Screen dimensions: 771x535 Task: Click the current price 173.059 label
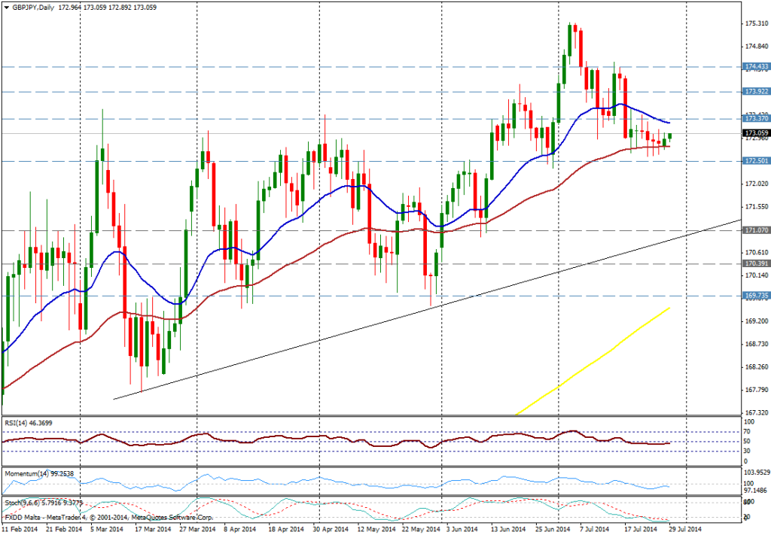coord(755,133)
